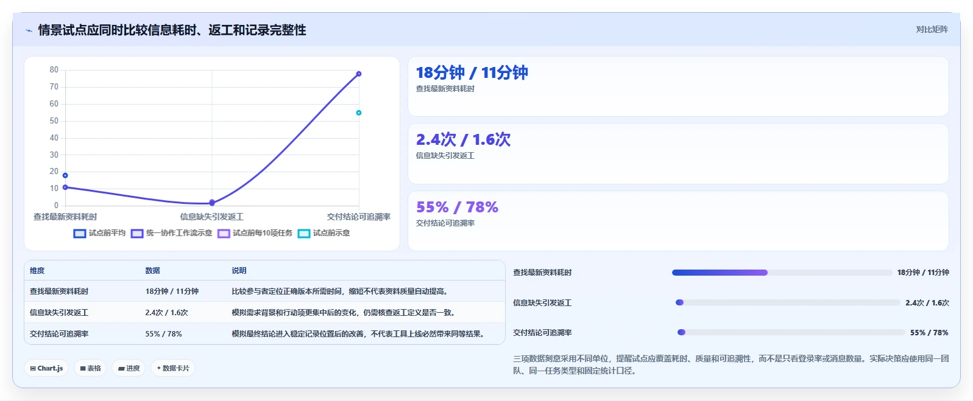Click the 表格 chip

point(90,368)
